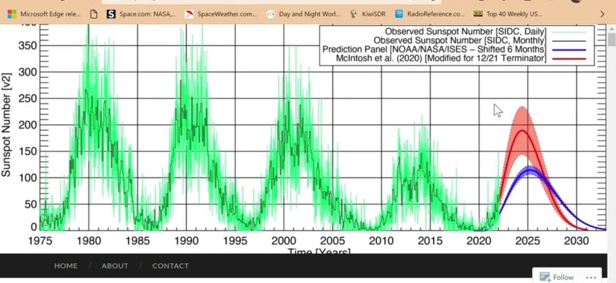Go to the HOME menu item
Screen dimensions: 616x283
click(66, 266)
